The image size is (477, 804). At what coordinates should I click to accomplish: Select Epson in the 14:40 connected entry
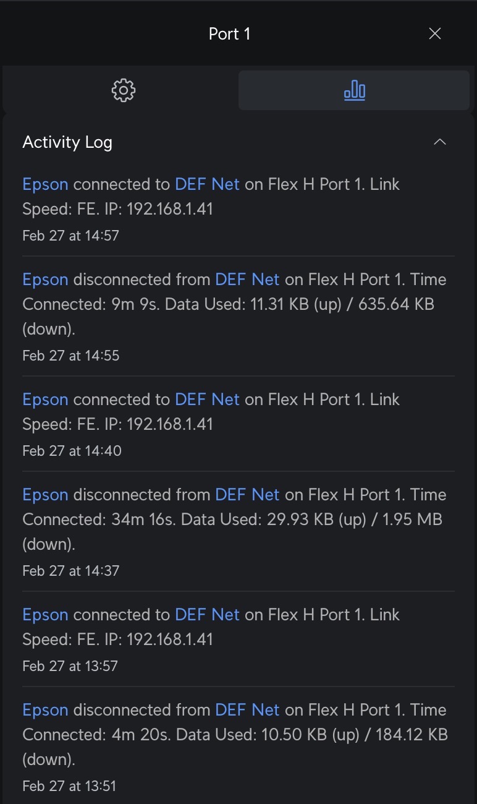[45, 400]
